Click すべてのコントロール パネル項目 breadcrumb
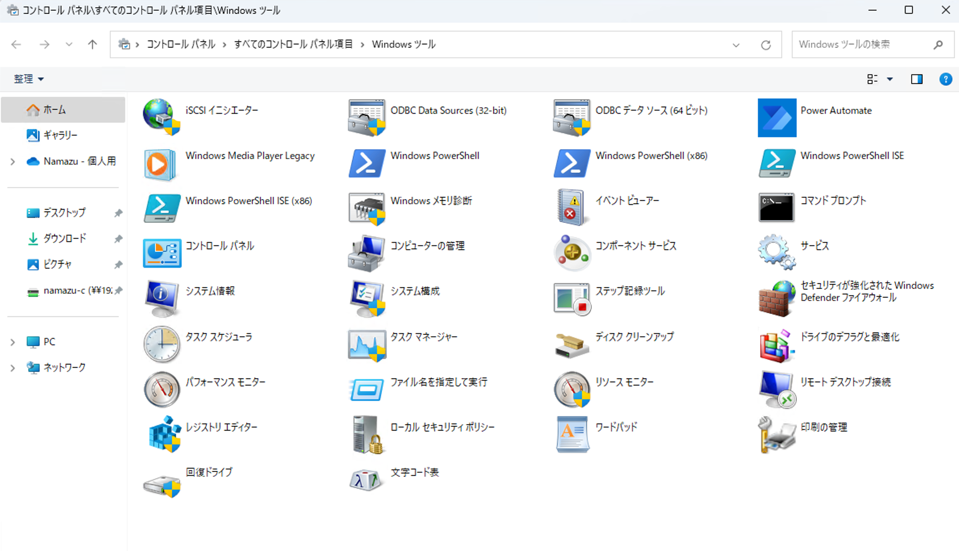The height and width of the screenshot is (551, 959). pyautogui.click(x=293, y=44)
